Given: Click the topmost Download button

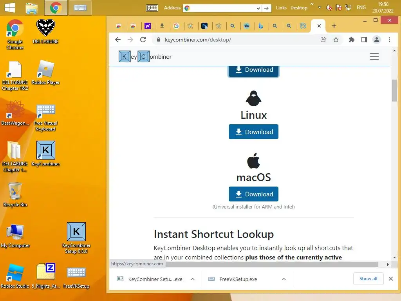Looking at the screenshot, I should click(253, 71).
